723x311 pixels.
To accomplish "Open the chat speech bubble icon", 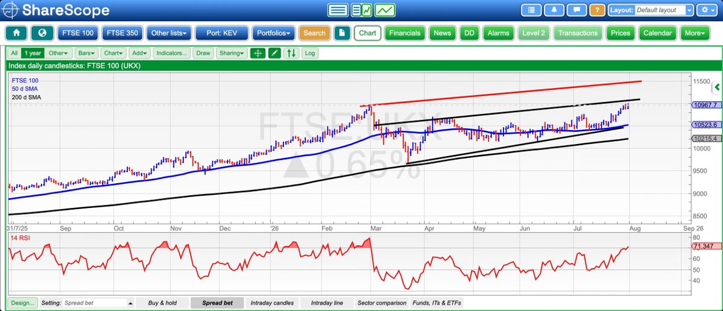I will (x=576, y=10).
